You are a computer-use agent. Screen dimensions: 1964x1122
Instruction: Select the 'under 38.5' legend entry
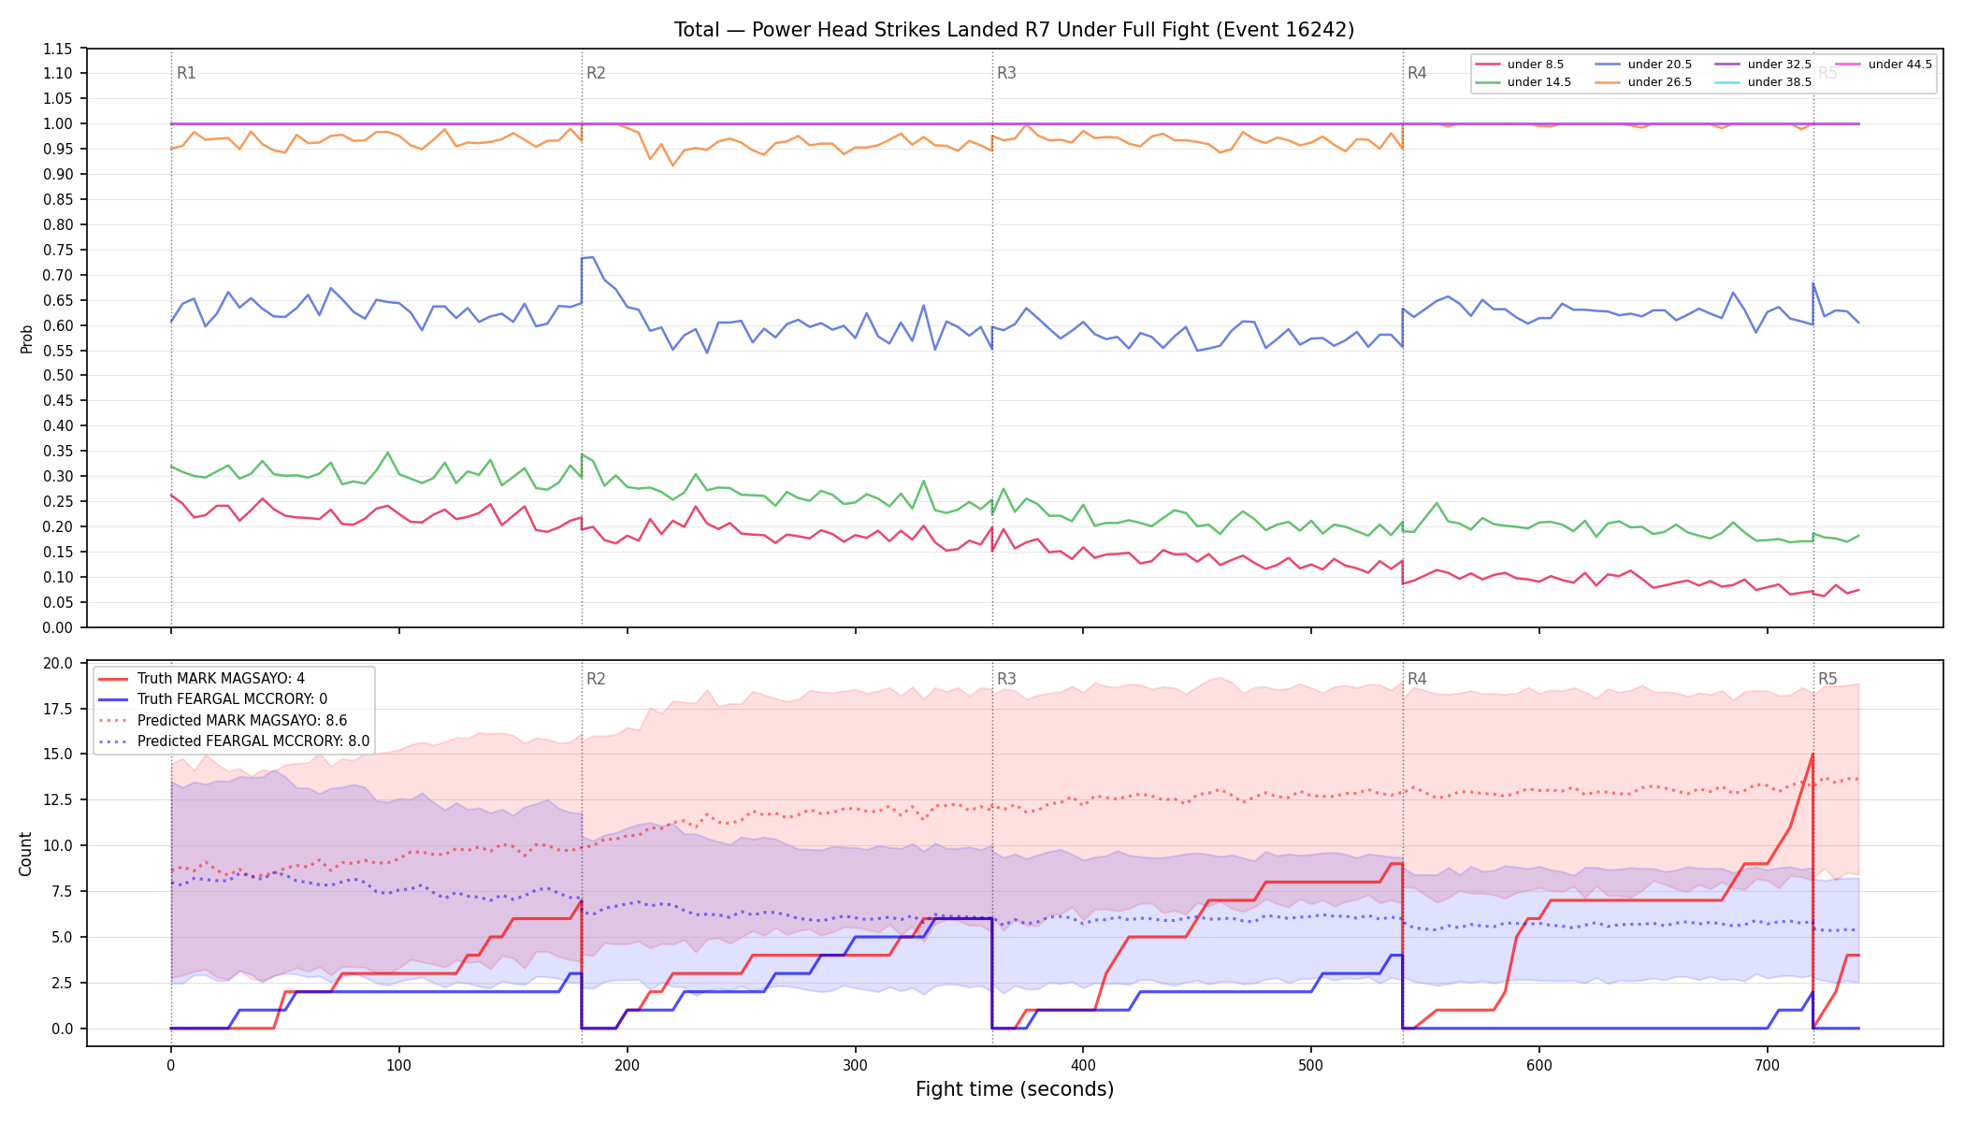click(x=1764, y=82)
